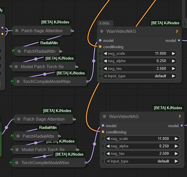Click output socket of lower TorchCompileModelWan
The height and width of the screenshot is (177, 187).
pos(86,163)
